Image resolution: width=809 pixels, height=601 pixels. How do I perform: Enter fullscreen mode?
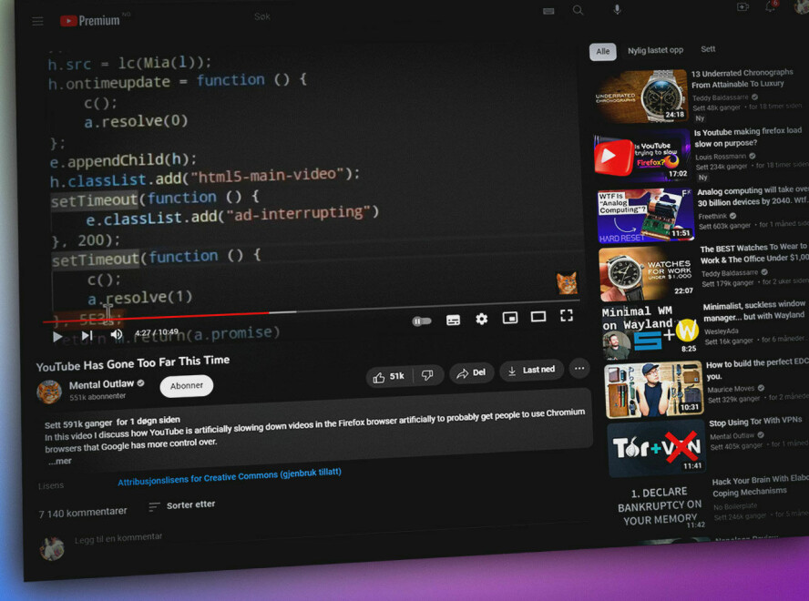[567, 315]
